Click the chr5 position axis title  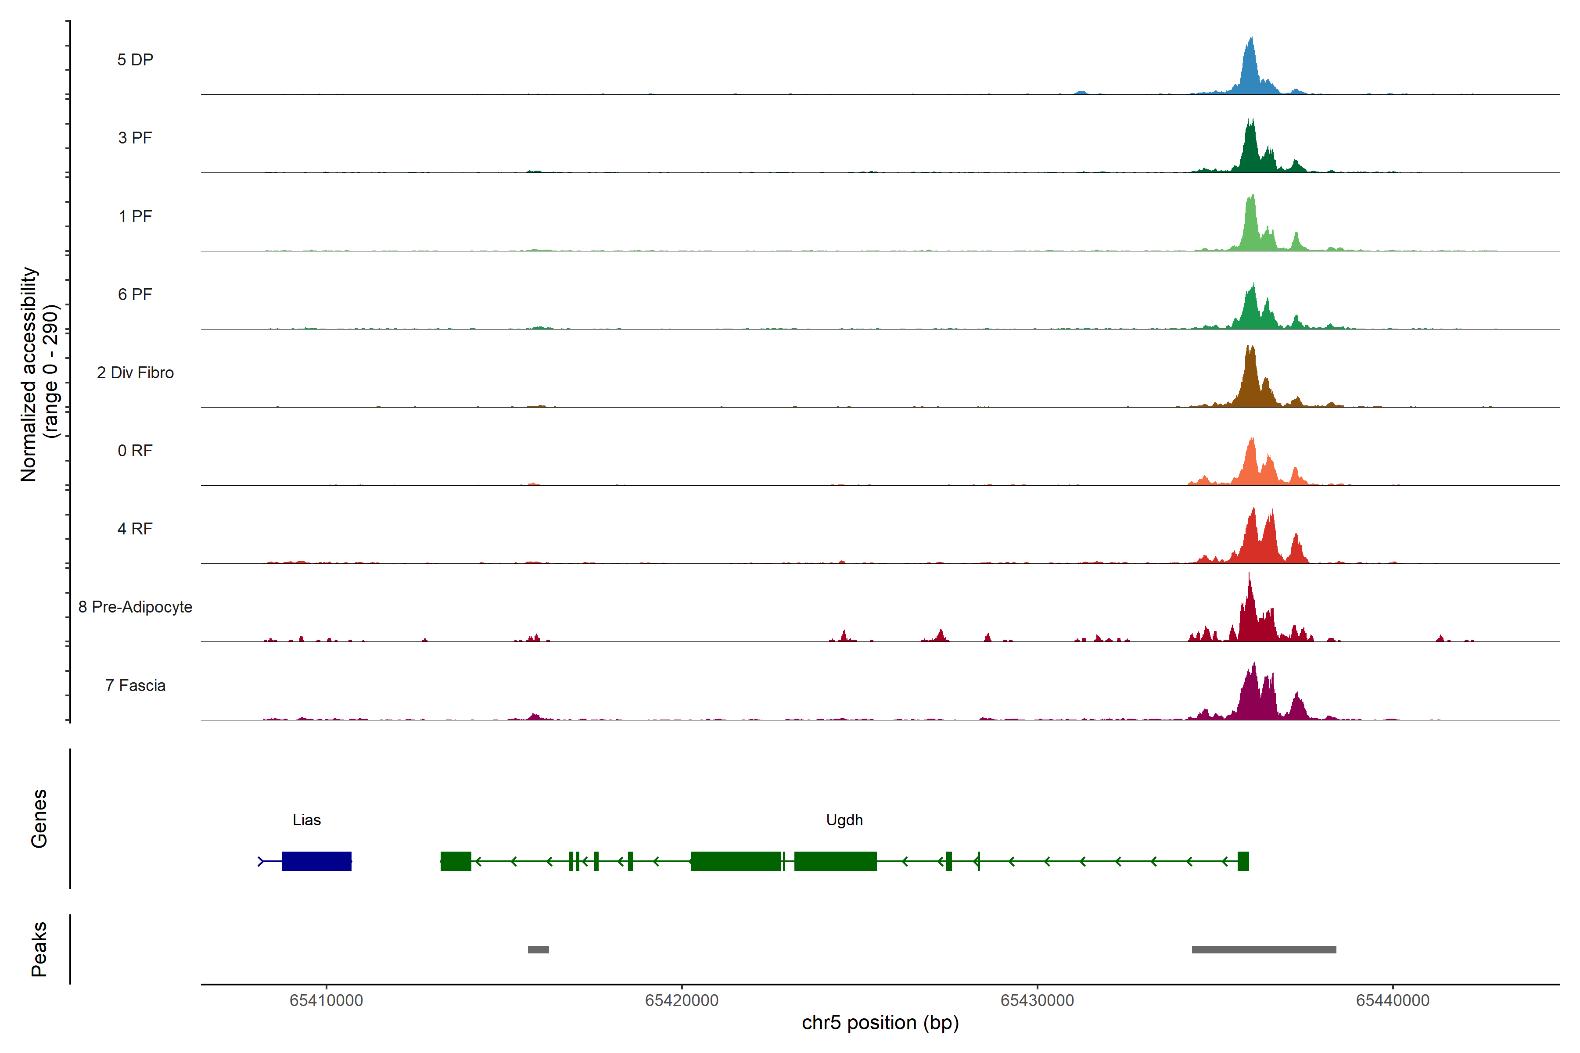tap(880, 1023)
